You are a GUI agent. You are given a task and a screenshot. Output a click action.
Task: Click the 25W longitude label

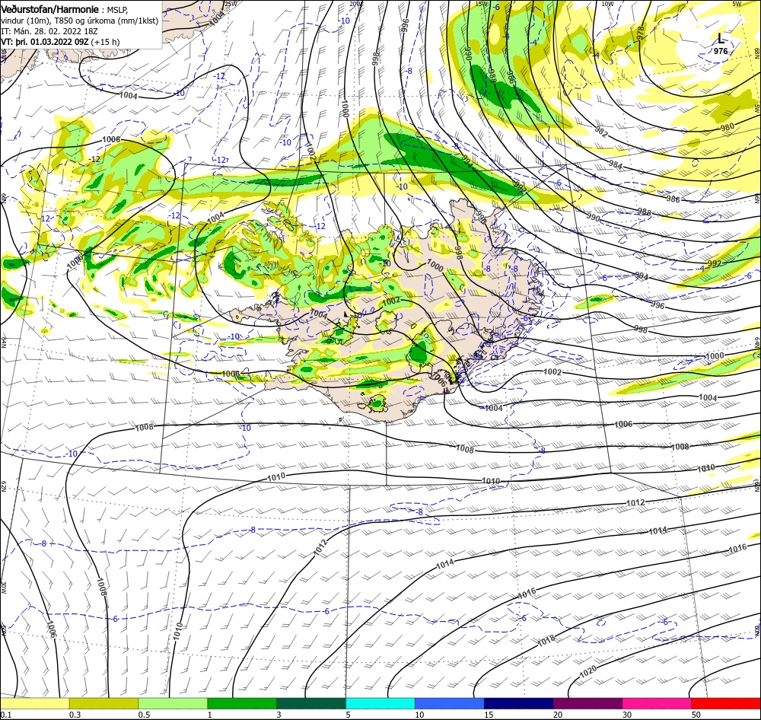[231, 3]
